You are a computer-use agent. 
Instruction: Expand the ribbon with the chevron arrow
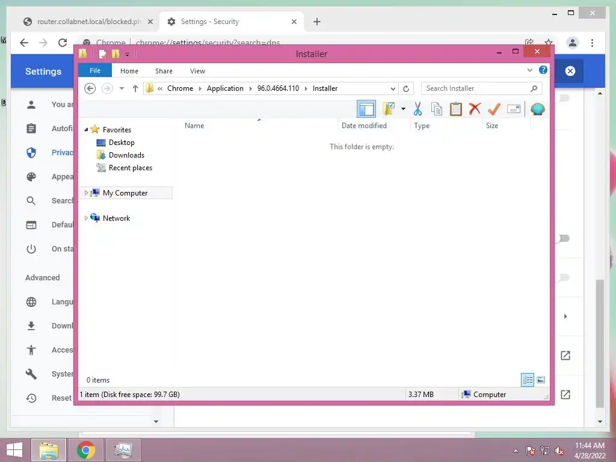(529, 70)
